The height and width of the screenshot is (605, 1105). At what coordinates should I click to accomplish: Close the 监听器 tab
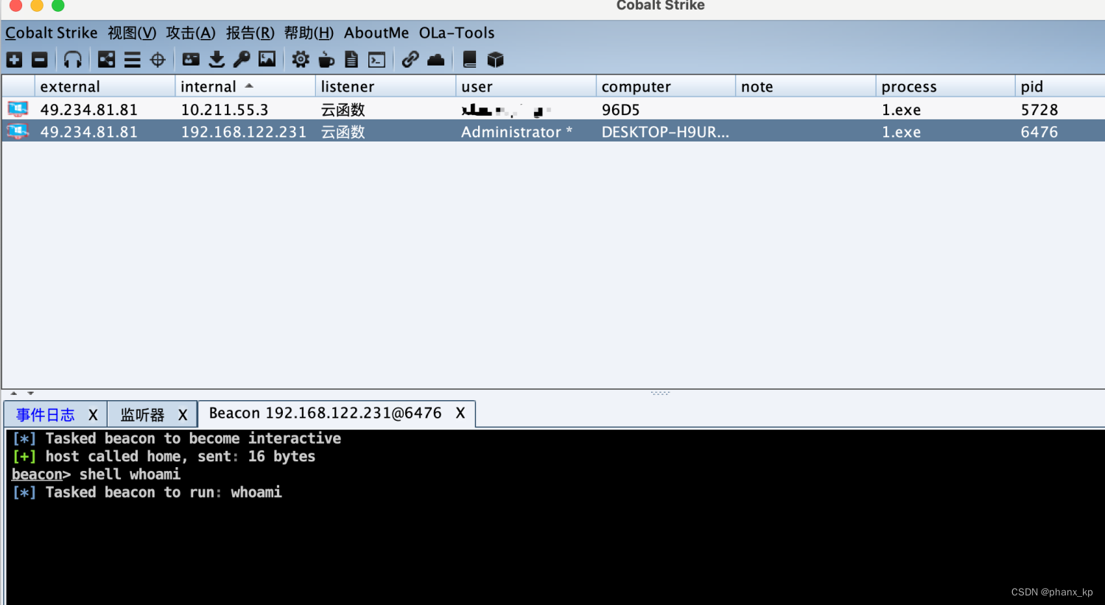pyautogui.click(x=183, y=415)
